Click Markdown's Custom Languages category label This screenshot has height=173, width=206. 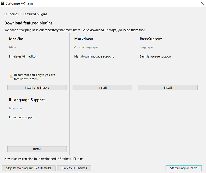[x=86, y=48]
